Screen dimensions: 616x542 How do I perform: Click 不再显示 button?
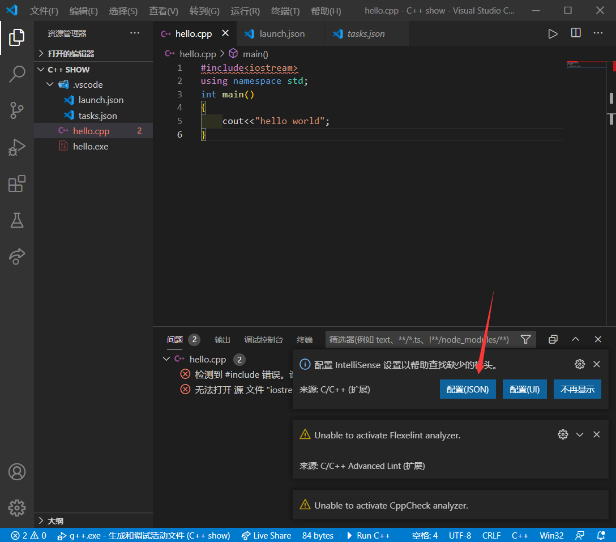577,389
